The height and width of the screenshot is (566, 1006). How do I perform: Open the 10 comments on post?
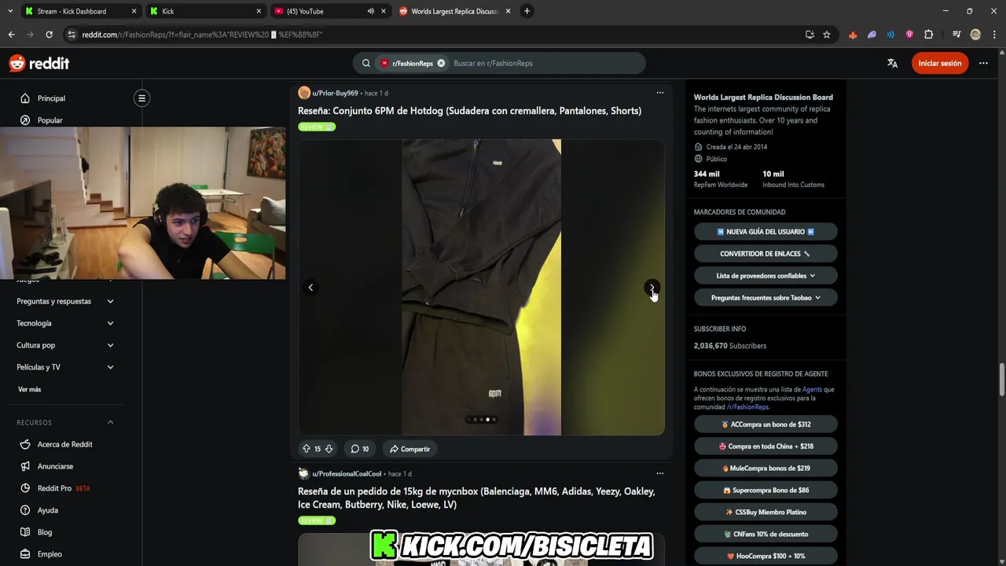(360, 449)
